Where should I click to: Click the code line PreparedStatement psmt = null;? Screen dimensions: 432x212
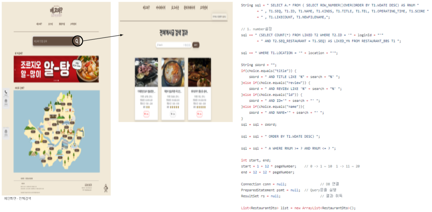pos(271,190)
